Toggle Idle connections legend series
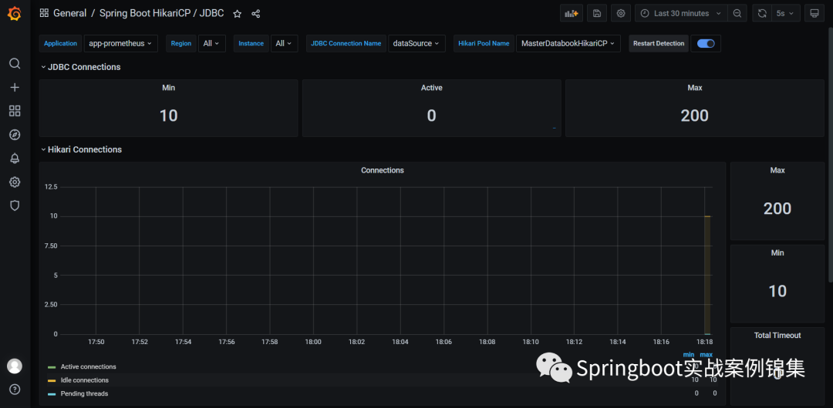 [x=85, y=380]
